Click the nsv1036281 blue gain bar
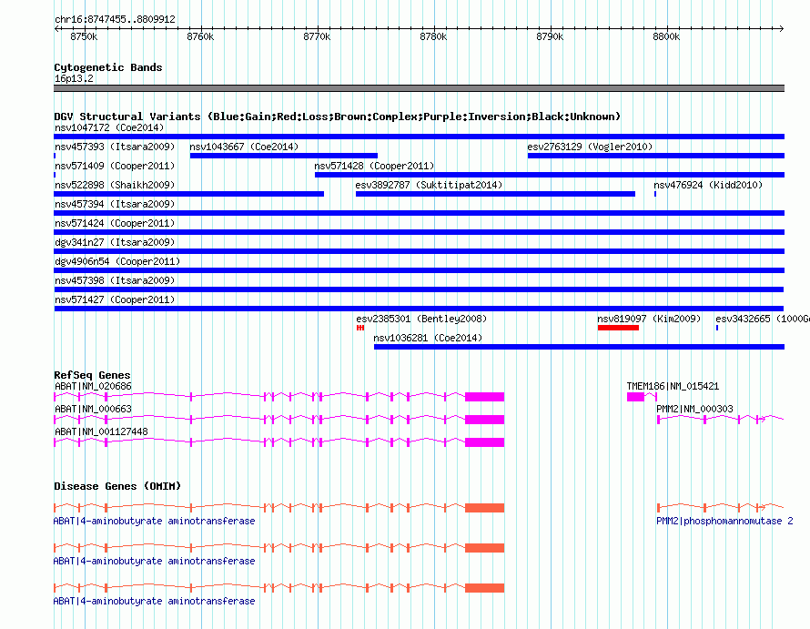The image size is (810, 629). (579, 347)
